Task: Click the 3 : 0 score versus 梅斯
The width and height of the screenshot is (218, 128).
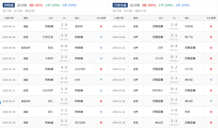Action: [x=174, y=110]
